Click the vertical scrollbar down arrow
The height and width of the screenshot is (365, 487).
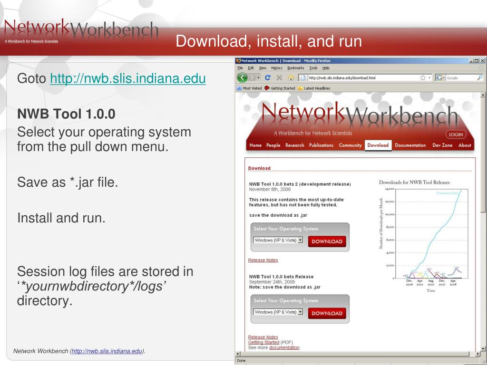point(483,348)
